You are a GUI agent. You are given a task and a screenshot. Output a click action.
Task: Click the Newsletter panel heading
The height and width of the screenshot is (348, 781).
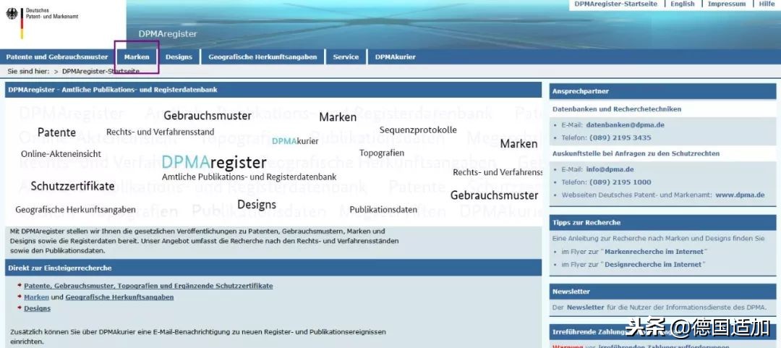pyautogui.click(x=571, y=292)
